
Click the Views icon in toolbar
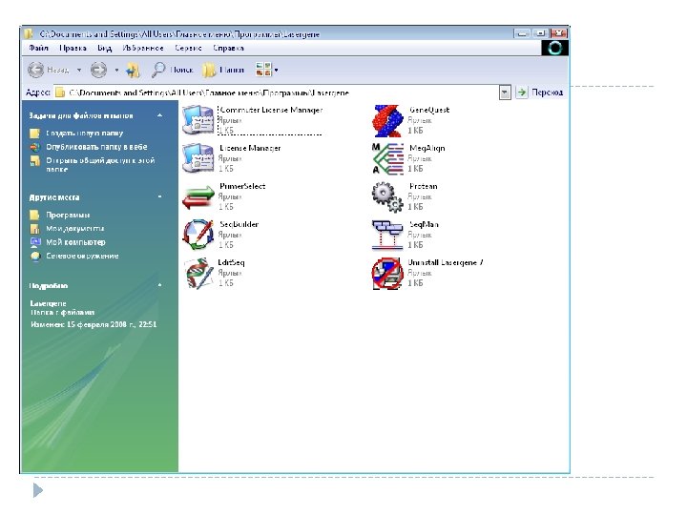[x=263, y=70]
